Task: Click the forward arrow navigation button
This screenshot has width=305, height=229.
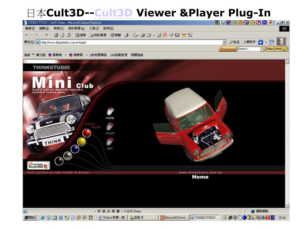Action: [46, 35]
